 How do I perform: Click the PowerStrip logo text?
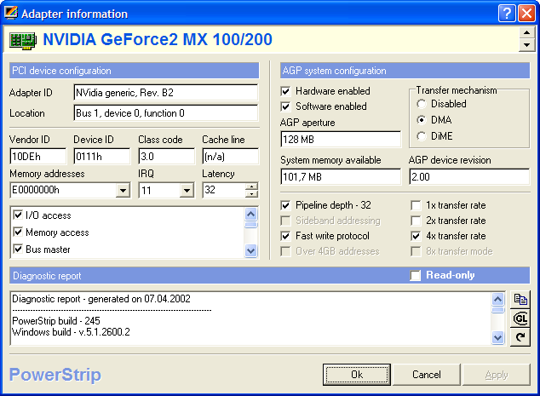click(x=55, y=375)
